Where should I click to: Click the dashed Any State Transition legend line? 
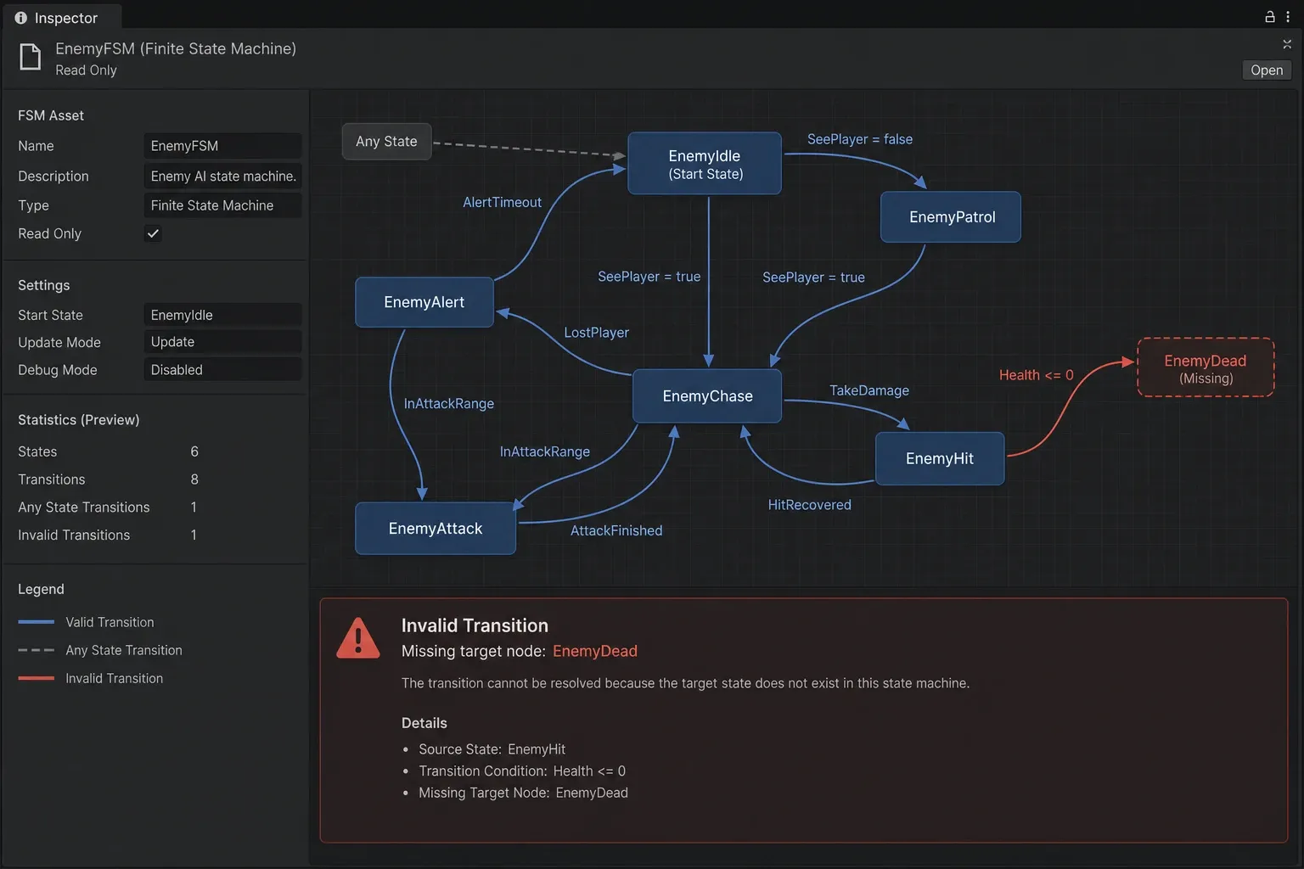pyautogui.click(x=37, y=650)
